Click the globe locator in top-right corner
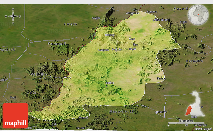 pos(198,15)
